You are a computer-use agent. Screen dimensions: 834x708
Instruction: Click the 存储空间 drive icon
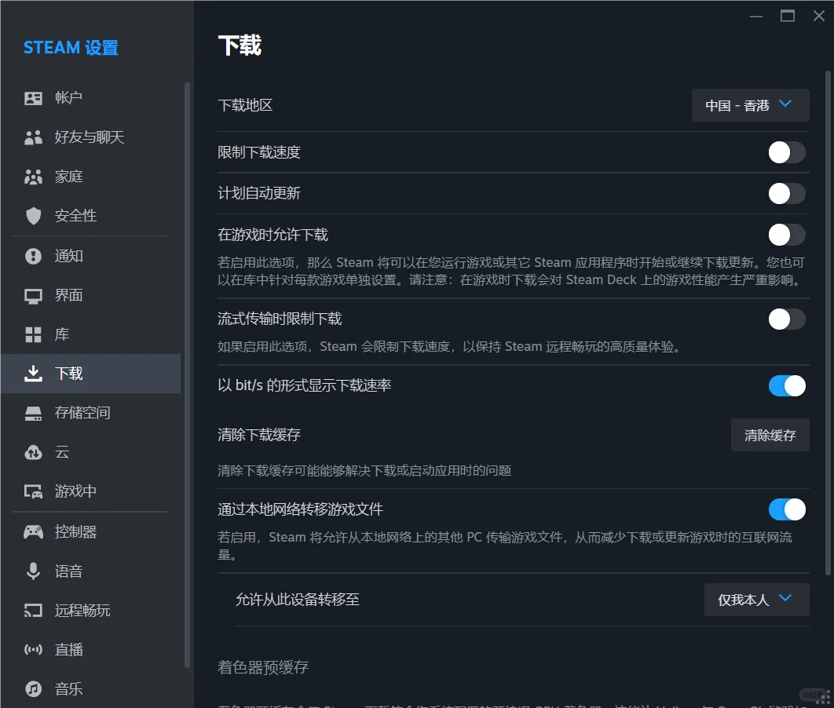click(33, 413)
